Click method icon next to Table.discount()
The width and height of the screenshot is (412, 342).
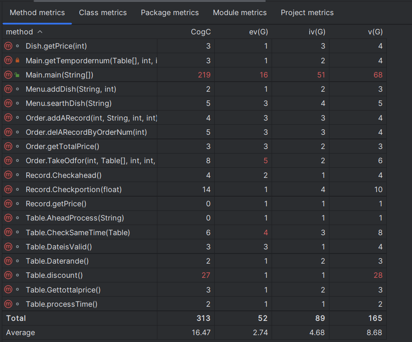pyautogui.click(x=8, y=276)
